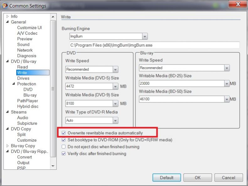The width and height of the screenshot is (248, 186).
Task: Open DVD-9 size dropdown arrow
Action: (115, 104)
